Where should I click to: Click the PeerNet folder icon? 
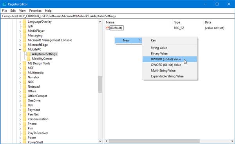click(x=24, y=115)
